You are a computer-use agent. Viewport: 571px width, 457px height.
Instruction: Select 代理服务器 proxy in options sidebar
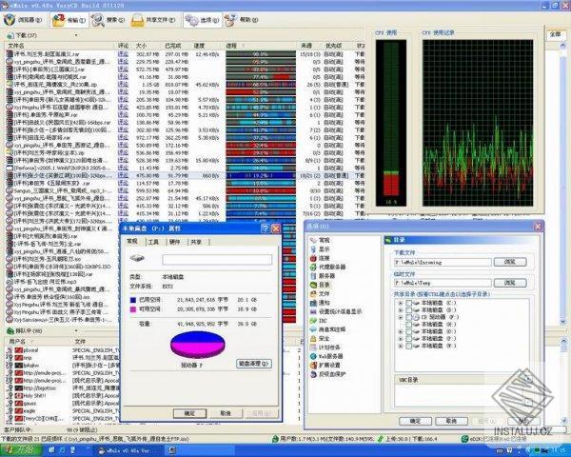coord(327,267)
